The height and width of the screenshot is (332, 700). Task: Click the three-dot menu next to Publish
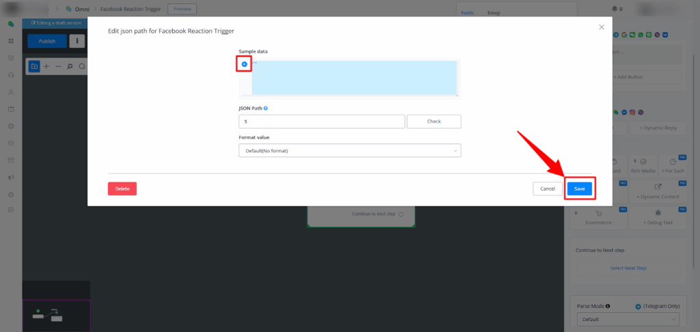tap(77, 41)
